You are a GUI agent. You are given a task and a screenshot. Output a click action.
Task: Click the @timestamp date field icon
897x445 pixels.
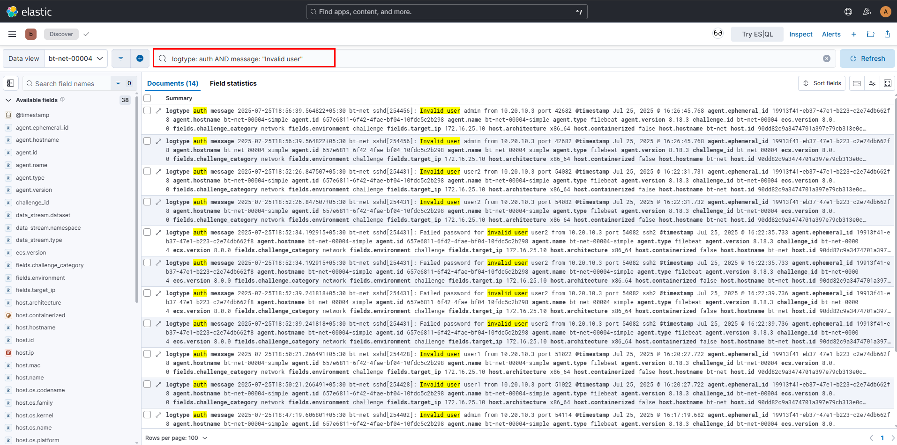pyautogui.click(x=8, y=115)
